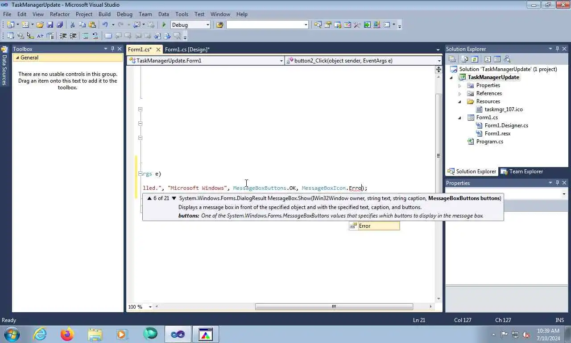The width and height of the screenshot is (571, 343).
Task: Click the Find in Files icon
Action: 219,25
